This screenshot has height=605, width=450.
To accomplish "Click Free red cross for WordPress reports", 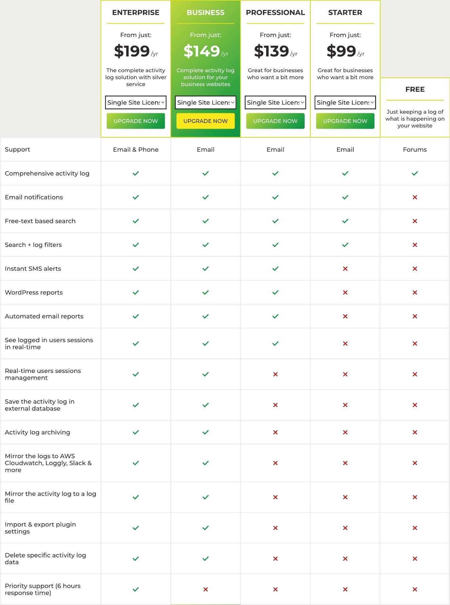I will 415,293.
